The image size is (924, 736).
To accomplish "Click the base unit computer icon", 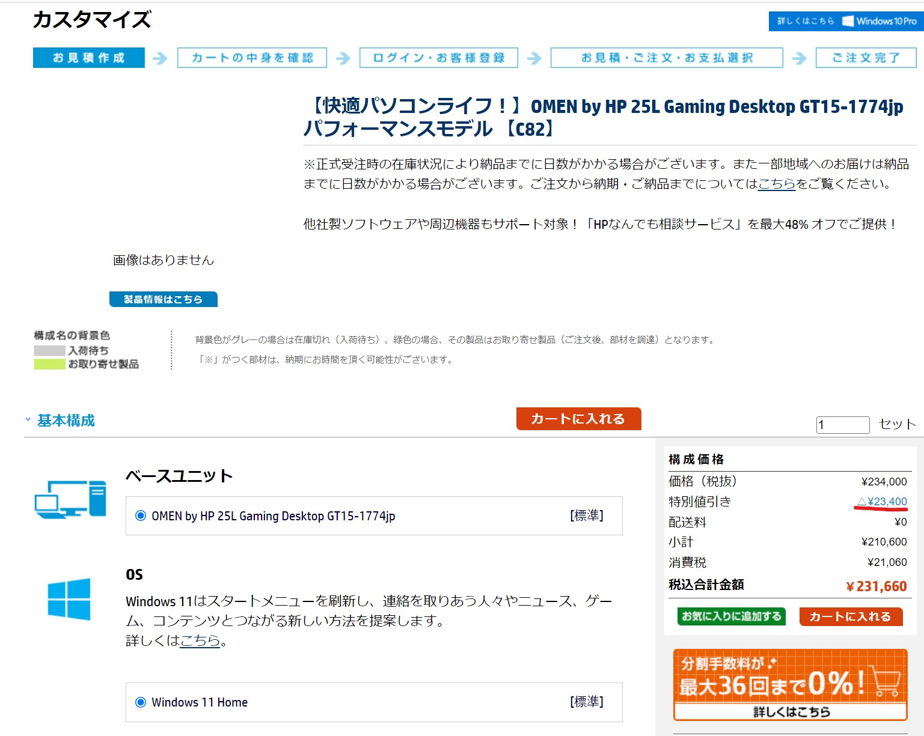I will pos(70,499).
